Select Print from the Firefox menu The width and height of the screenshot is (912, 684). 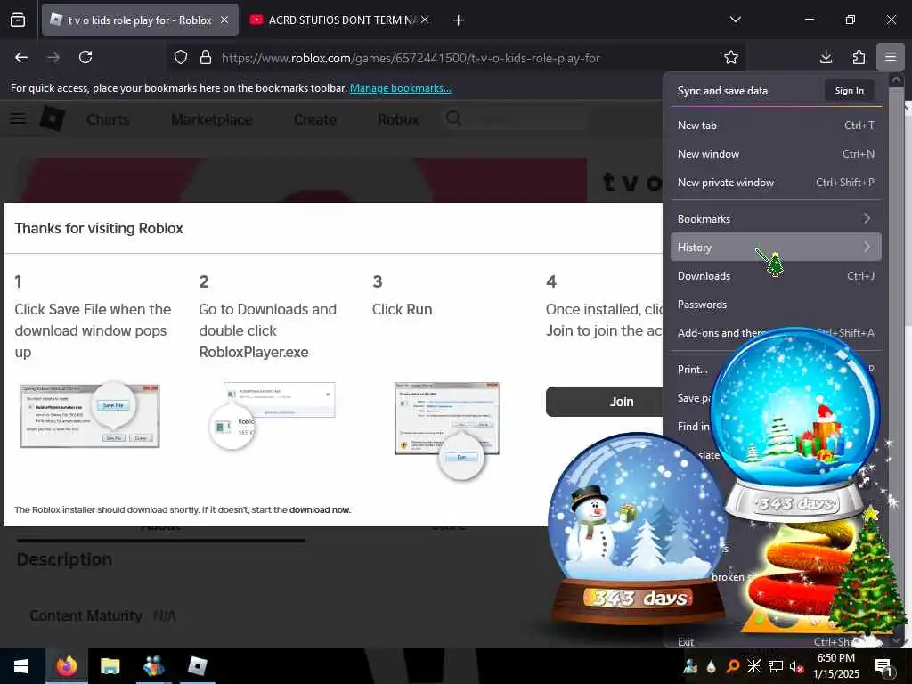coord(693,370)
